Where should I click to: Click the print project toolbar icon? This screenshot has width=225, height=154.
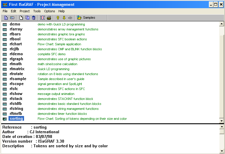pyautogui.click(x=49, y=18)
